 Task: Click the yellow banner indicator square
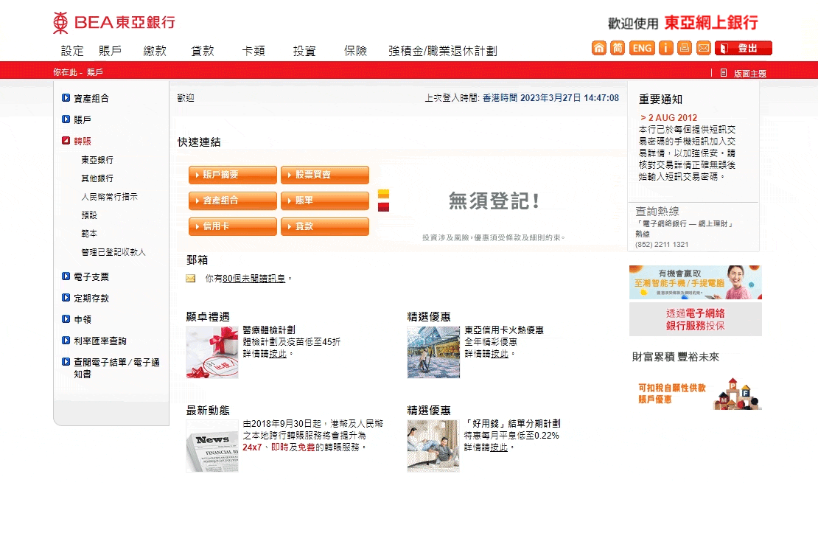383,194
